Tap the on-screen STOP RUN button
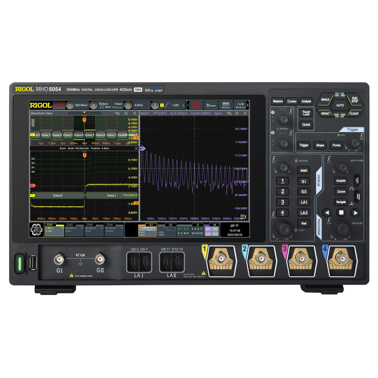 (196, 105)
